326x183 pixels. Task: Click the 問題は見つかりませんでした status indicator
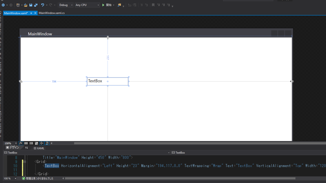coord(37,179)
